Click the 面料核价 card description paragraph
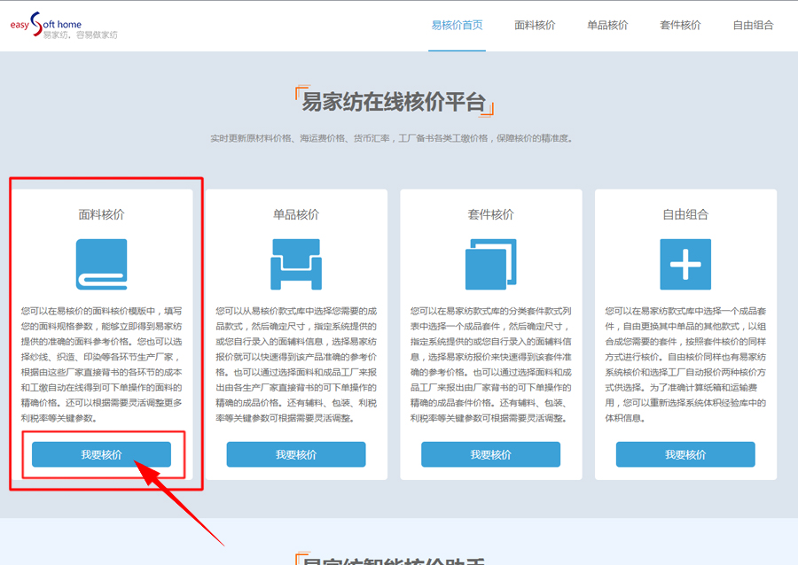Image resolution: width=798 pixels, height=565 pixels. (101, 364)
